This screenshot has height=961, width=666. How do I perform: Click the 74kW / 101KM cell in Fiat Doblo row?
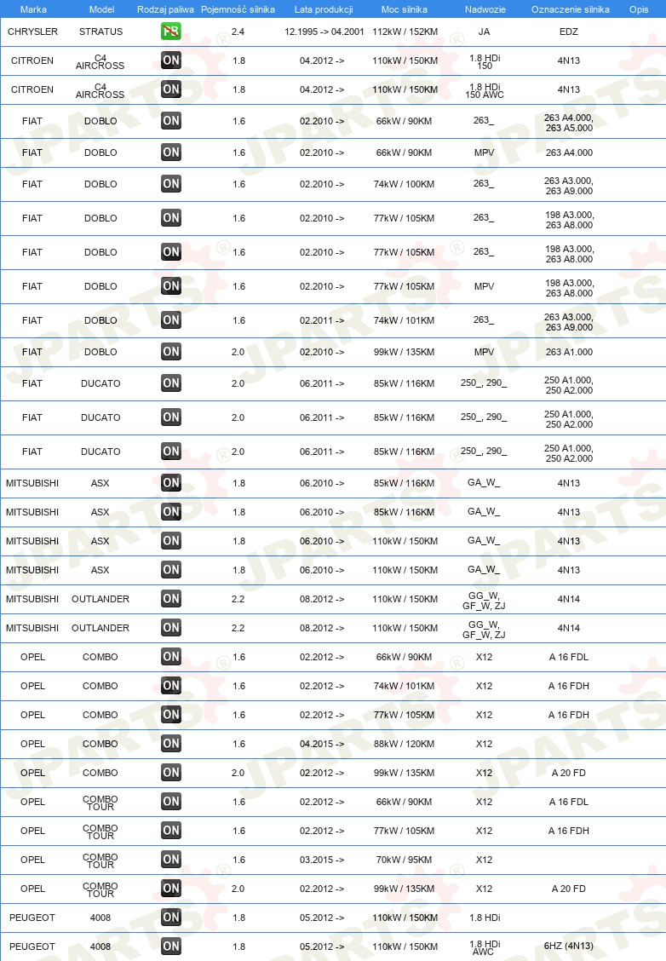405,320
